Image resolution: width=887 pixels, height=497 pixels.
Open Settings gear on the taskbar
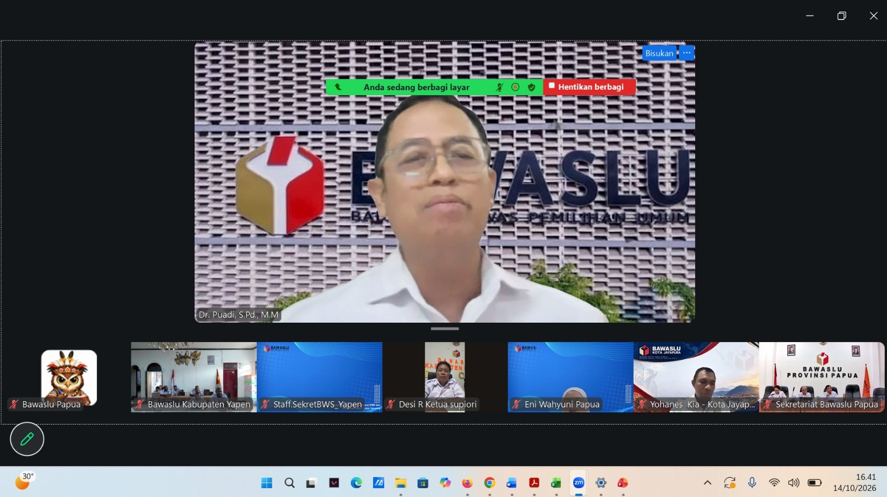pos(601,483)
